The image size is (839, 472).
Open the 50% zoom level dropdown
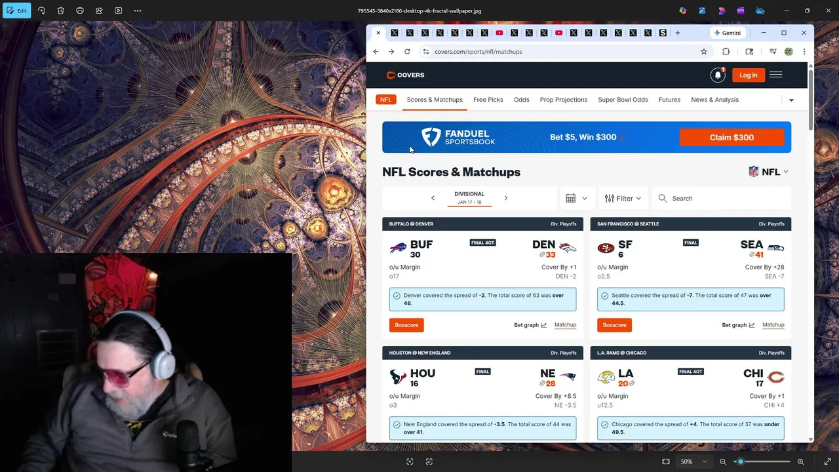693,462
